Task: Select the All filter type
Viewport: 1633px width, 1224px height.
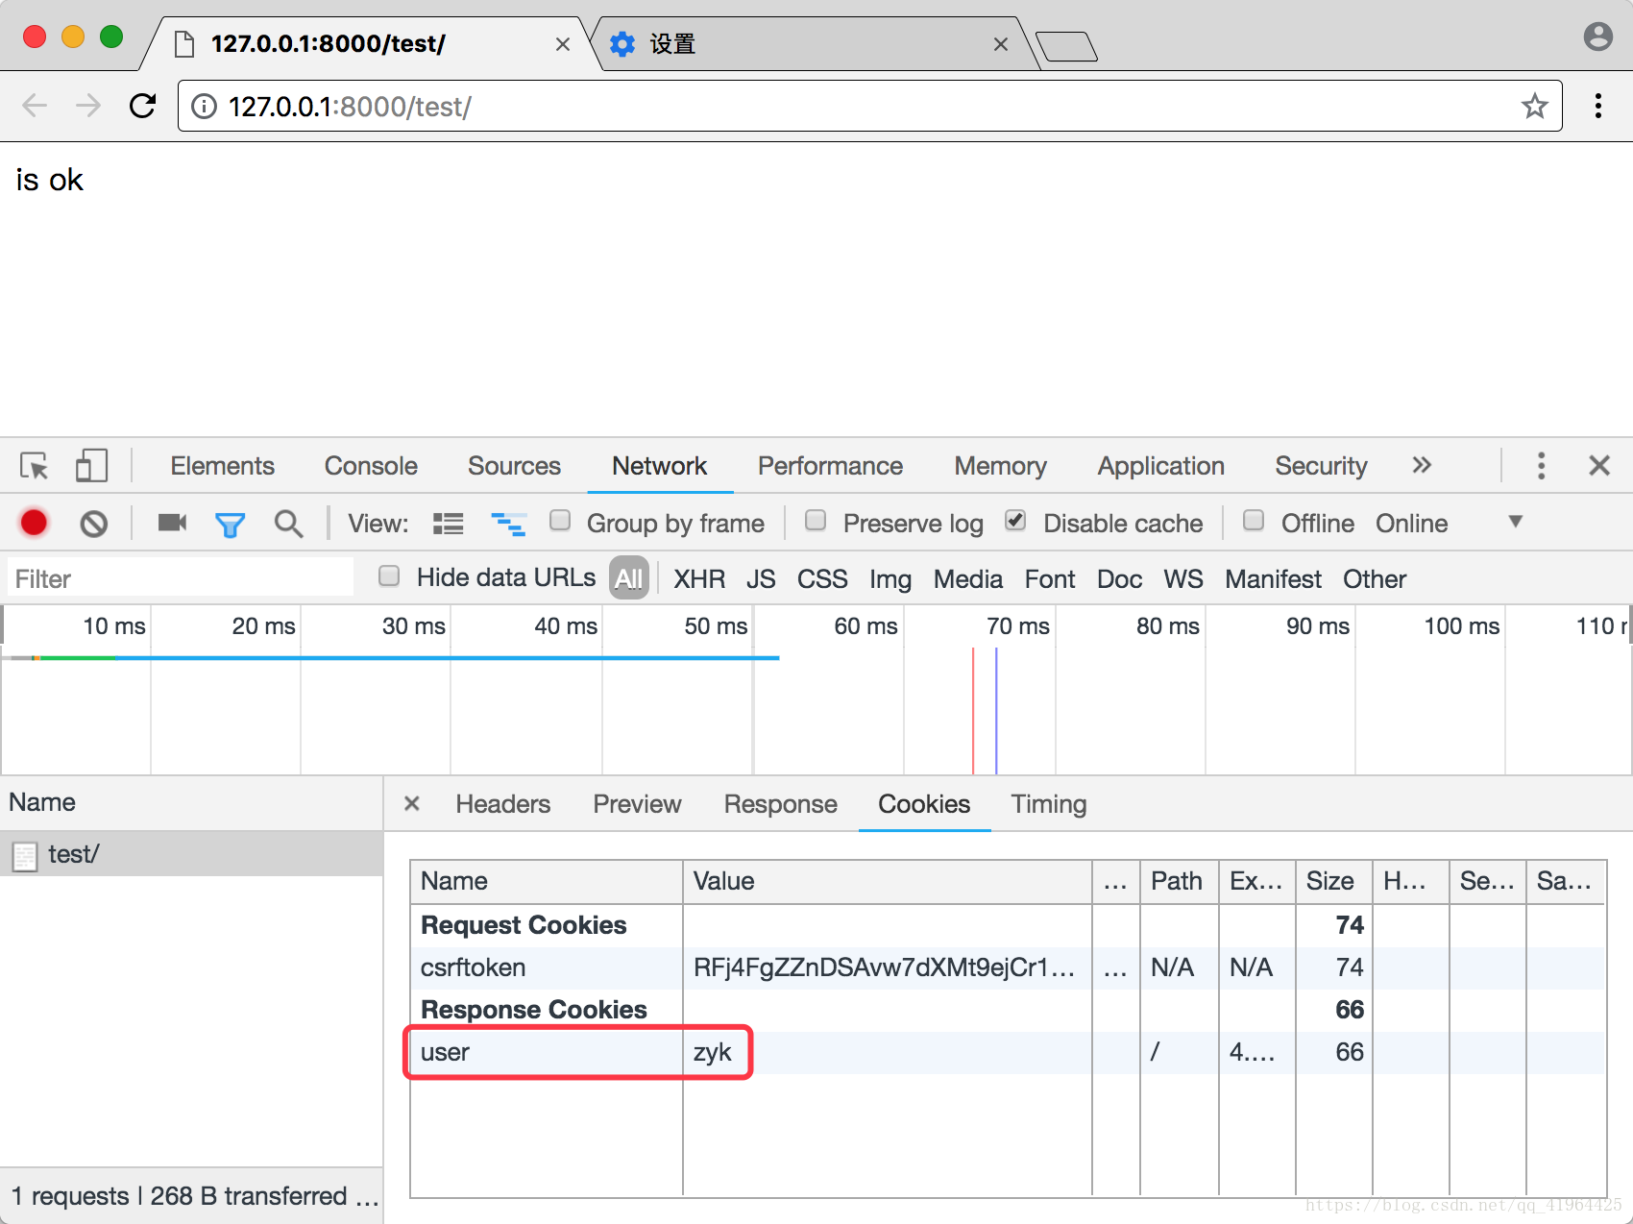Action: 629,578
